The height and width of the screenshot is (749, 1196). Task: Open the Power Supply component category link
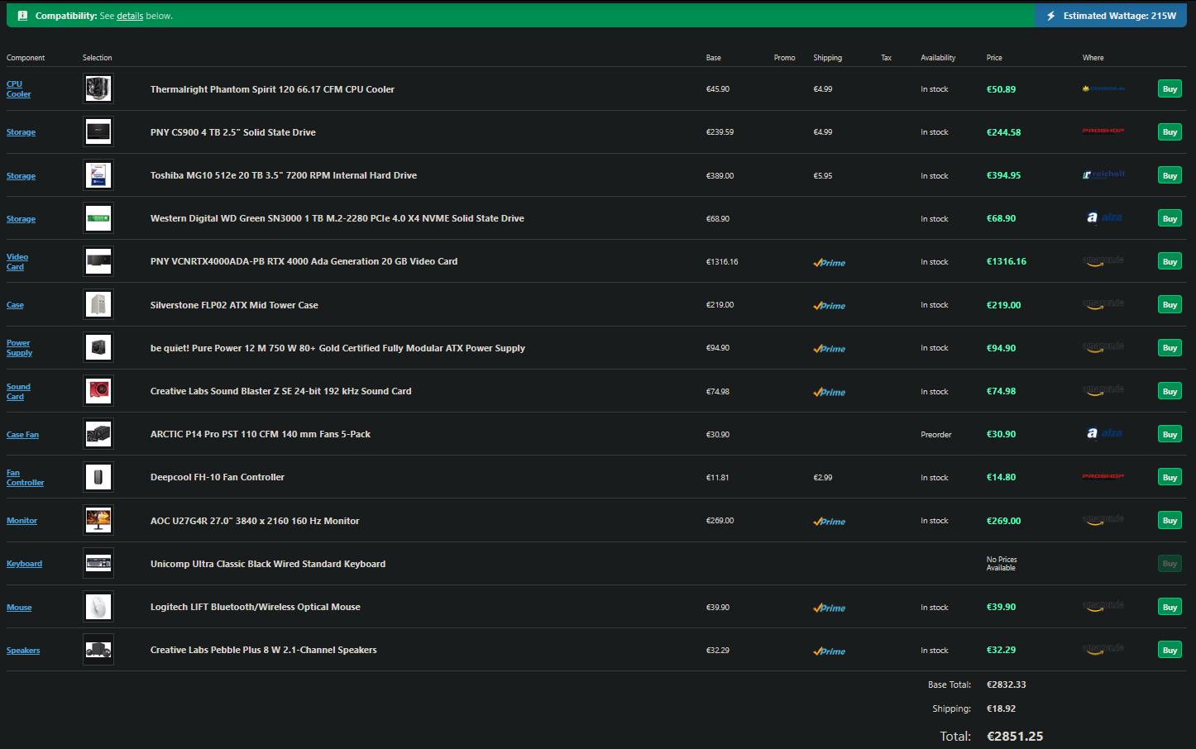tap(19, 347)
